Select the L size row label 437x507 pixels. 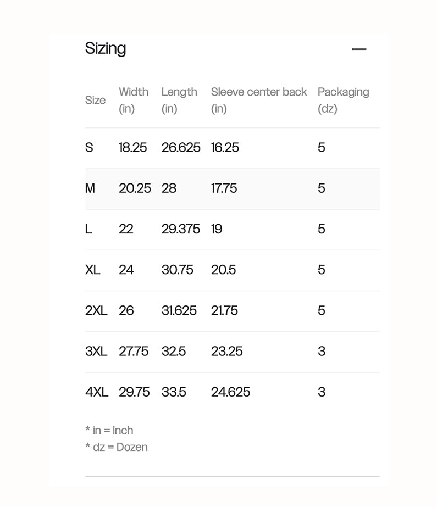88,229
